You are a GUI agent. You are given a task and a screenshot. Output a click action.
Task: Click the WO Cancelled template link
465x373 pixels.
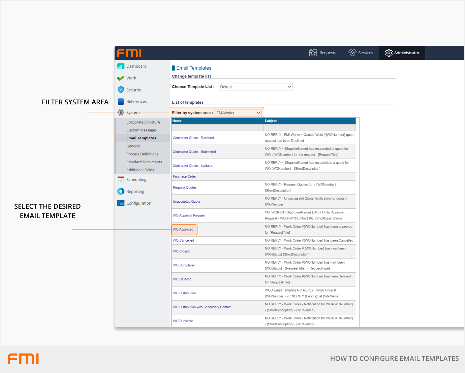(183, 240)
